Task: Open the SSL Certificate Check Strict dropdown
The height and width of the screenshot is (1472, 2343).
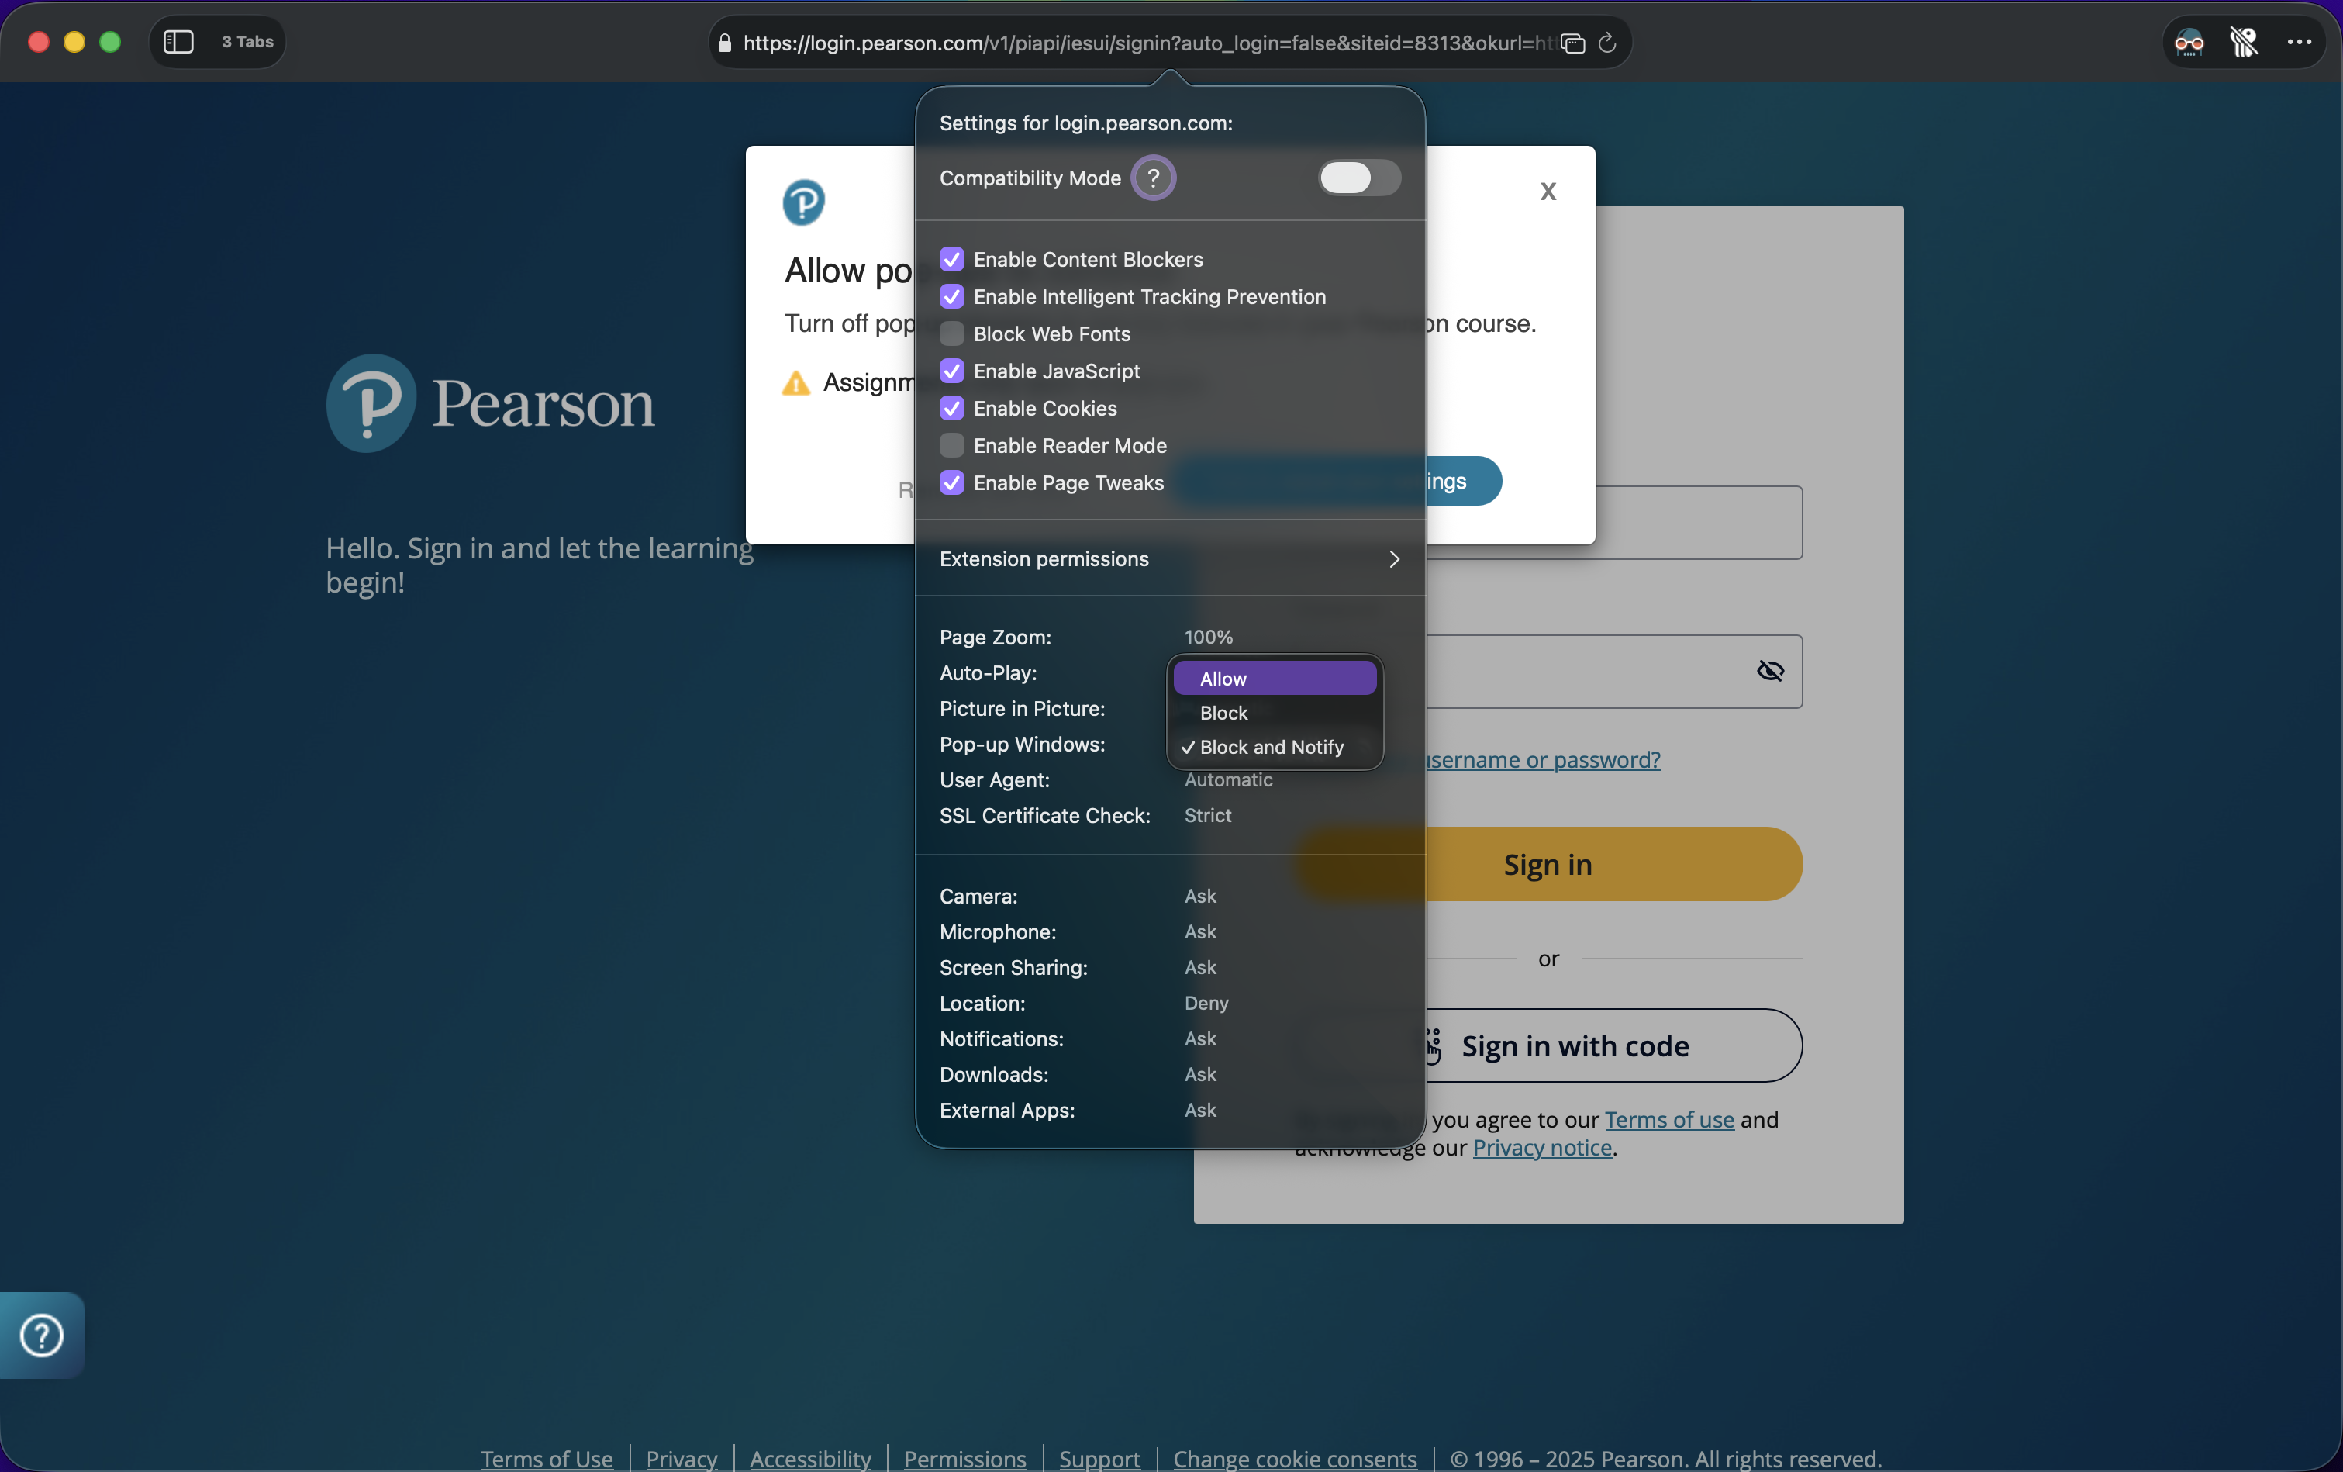Action: coord(1207,816)
